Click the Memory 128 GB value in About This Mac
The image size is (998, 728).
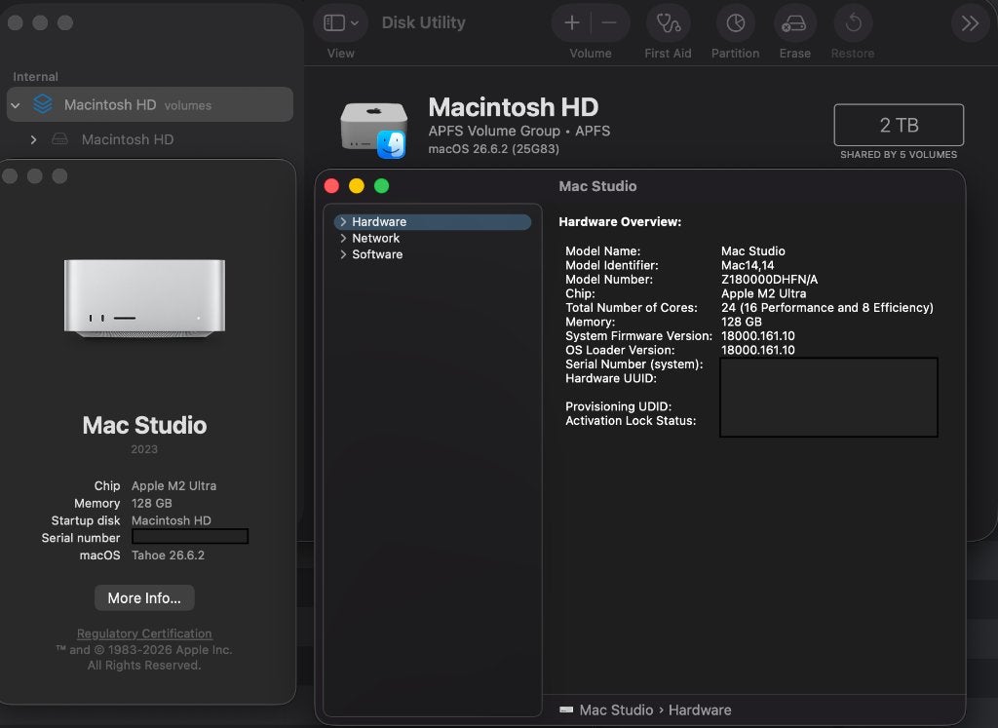click(x=151, y=504)
